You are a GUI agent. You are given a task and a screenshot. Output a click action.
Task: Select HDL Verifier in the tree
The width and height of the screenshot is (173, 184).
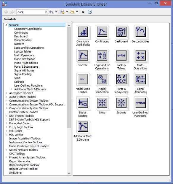point(16,135)
